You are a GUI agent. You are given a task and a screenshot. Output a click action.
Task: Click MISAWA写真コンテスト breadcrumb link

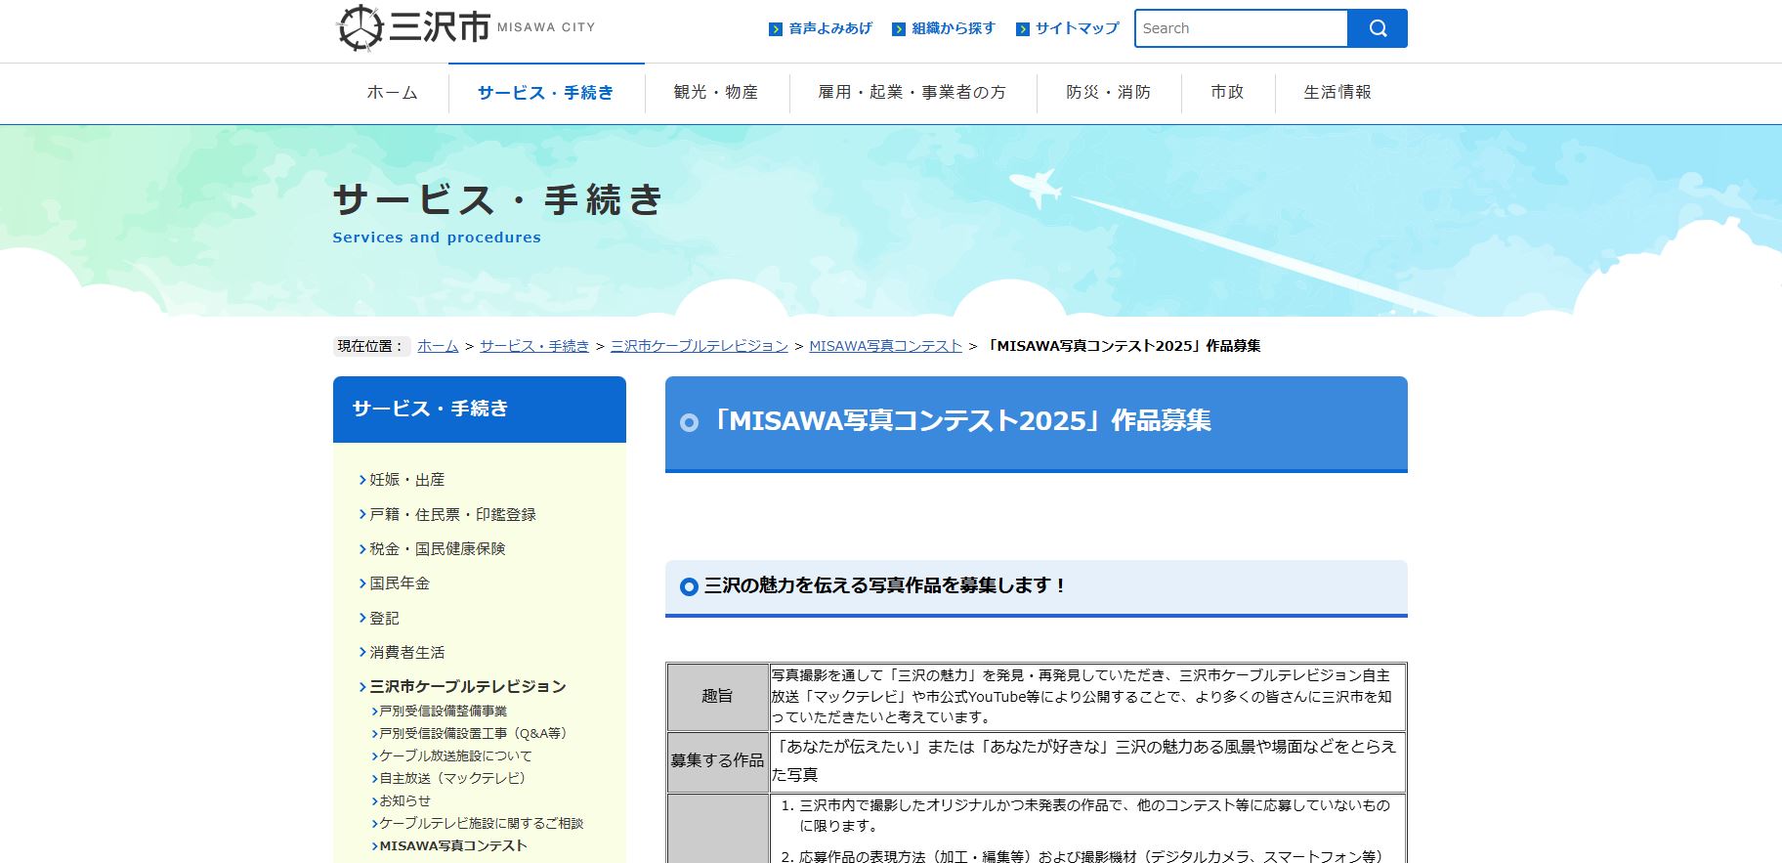(885, 346)
